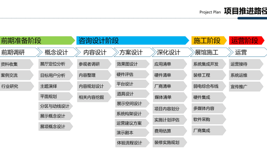
Task: Select the green 前期准备阶段 phase arrow
Action: [37, 41]
